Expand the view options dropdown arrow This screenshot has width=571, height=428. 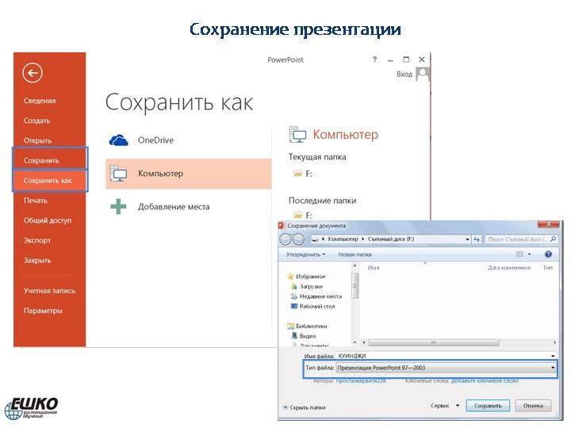[529, 254]
